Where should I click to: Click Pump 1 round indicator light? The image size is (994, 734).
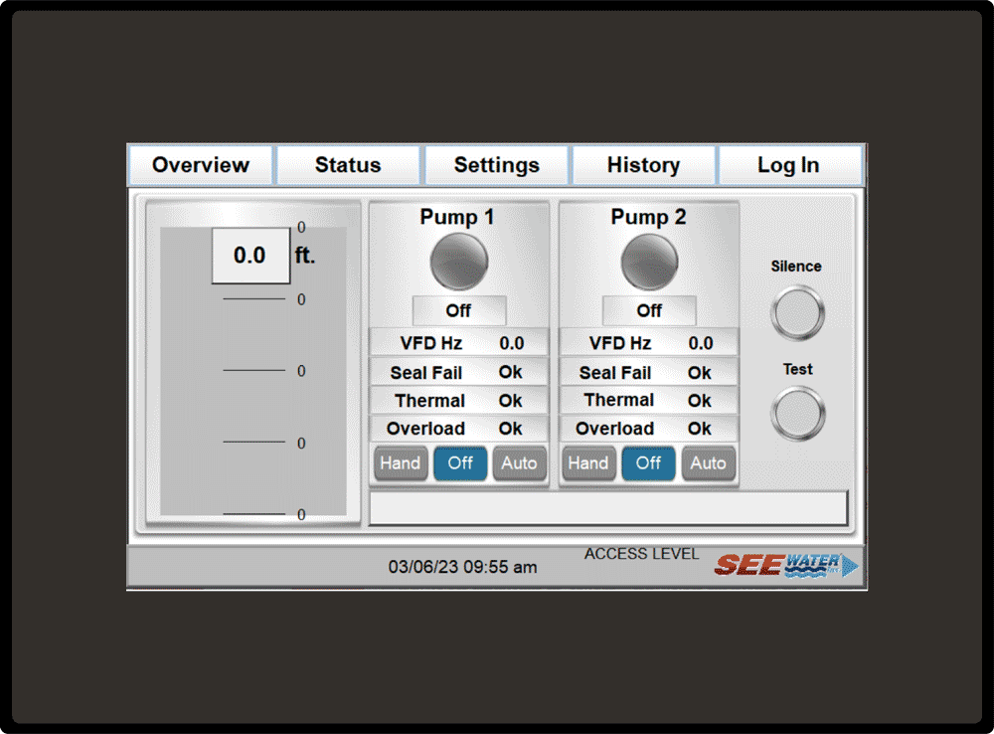pyautogui.click(x=459, y=262)
